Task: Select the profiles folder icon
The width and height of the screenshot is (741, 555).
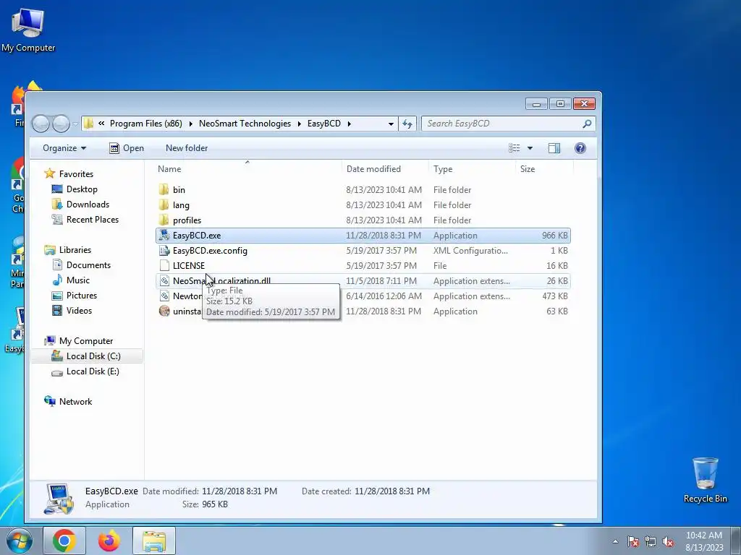Action: [164, 220]
